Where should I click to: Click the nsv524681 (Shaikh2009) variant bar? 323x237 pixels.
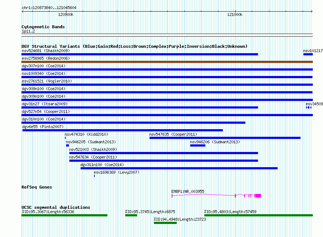(x=140, y=54)
